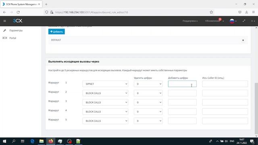Click the 3CX logo
258x145 pixels.
[18, 21]
